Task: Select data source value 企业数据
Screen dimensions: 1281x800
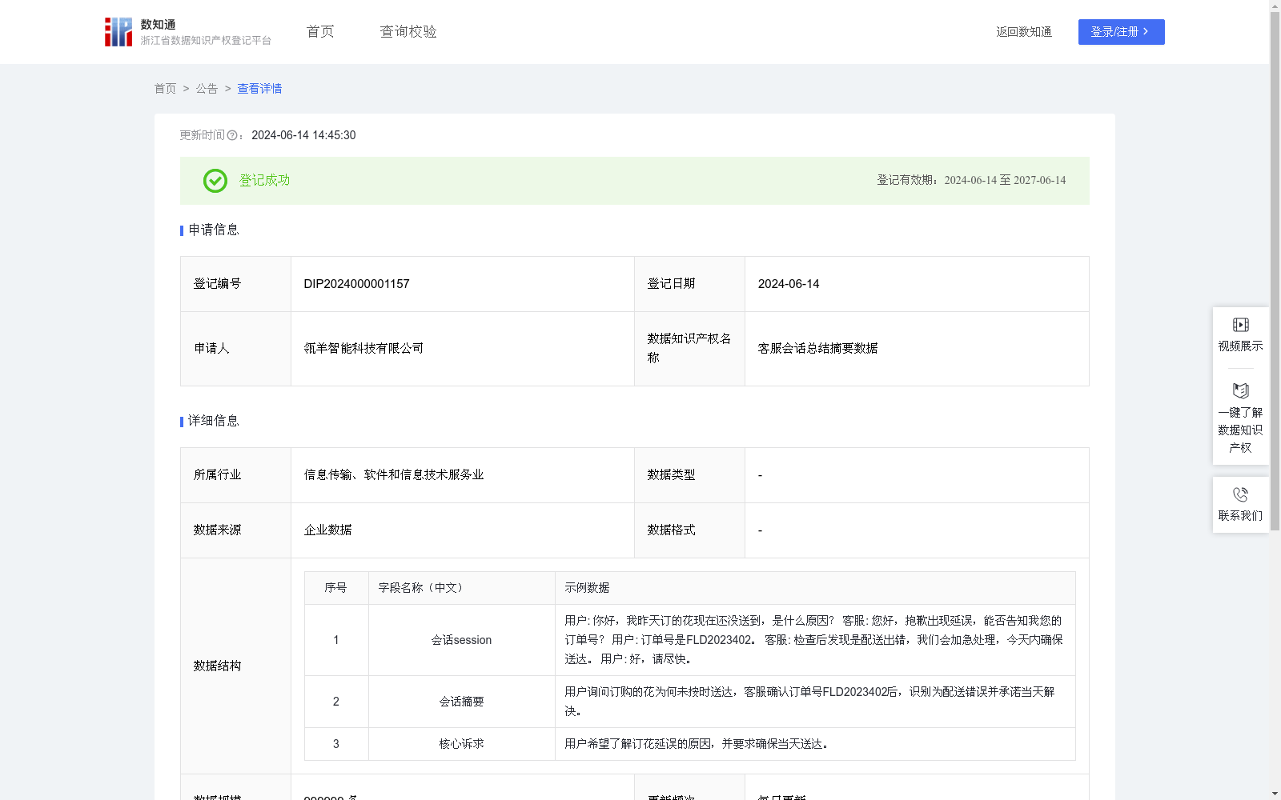Action: point(327,530)
